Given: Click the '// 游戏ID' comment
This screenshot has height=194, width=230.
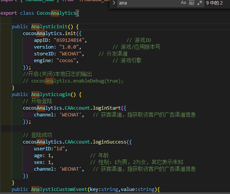Looking at the screenshot, I should click(x=139, y=40).
